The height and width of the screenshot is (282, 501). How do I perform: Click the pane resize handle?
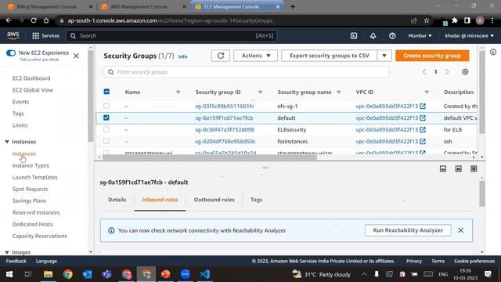(x=265, y=168)
